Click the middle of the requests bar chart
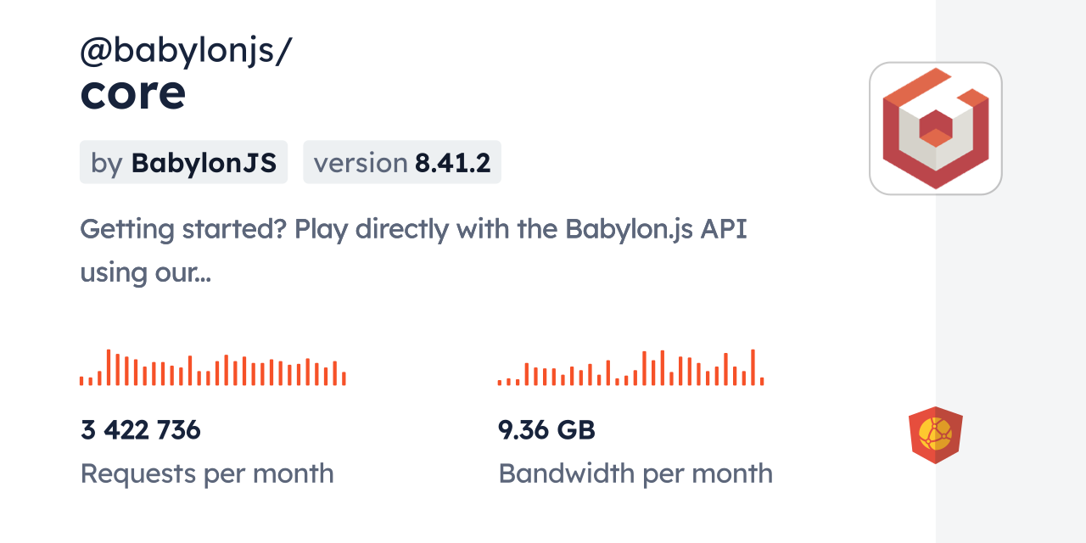This screenshot has height=543, width=1086. tap(212, 369)
